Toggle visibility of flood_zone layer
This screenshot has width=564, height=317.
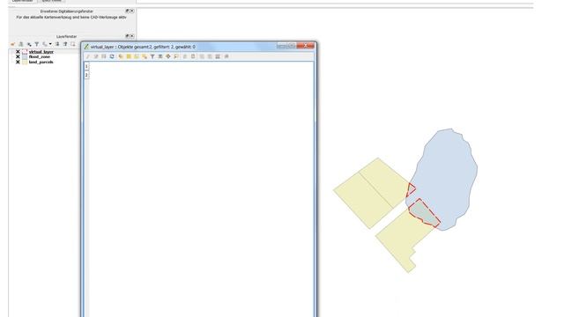(x=18, y=56)
